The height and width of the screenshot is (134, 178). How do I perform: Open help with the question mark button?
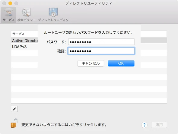(144, 125)
